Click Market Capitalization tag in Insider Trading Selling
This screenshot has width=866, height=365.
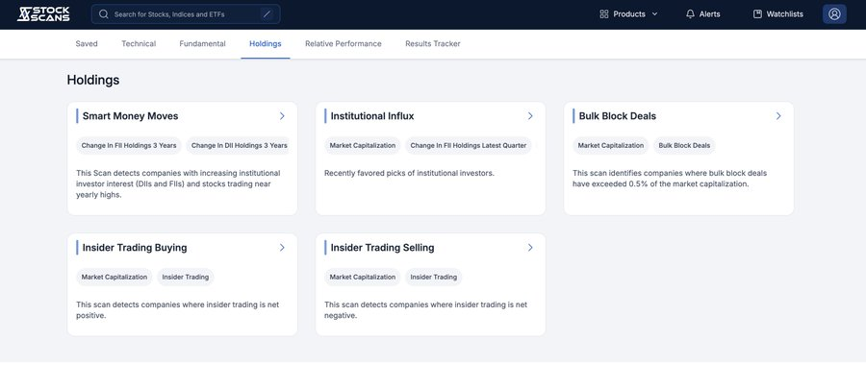(363, 278)
